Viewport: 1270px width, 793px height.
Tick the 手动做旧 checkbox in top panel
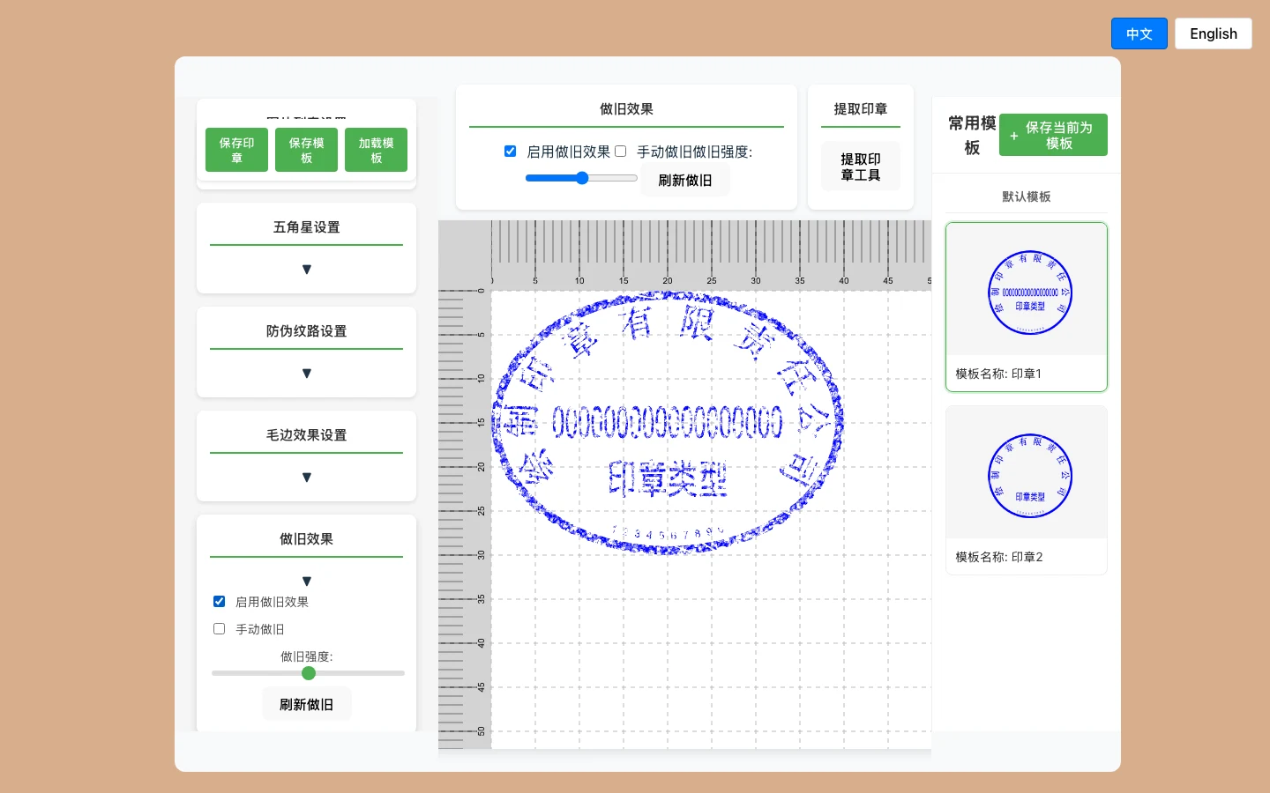coord(620,152)
